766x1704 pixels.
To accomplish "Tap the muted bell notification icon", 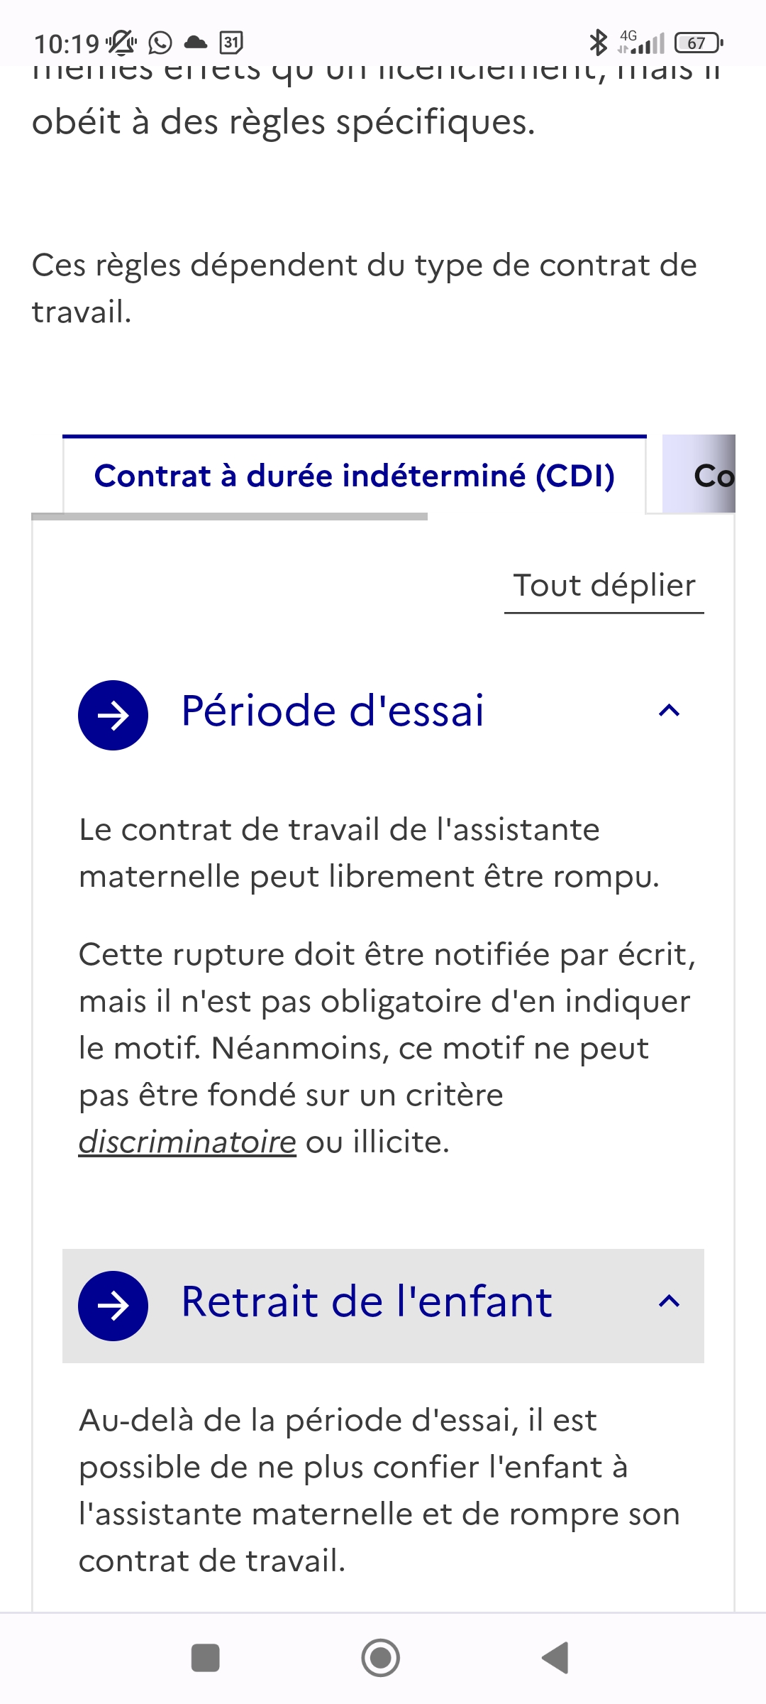I will point(121,43).
